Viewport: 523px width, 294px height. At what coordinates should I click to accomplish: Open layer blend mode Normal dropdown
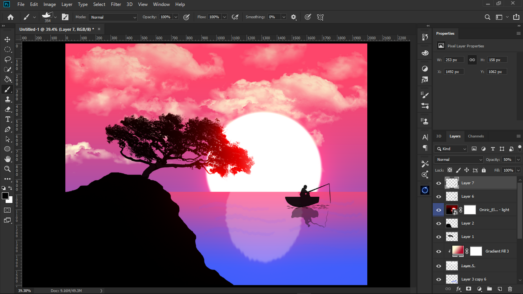(459, 159)
